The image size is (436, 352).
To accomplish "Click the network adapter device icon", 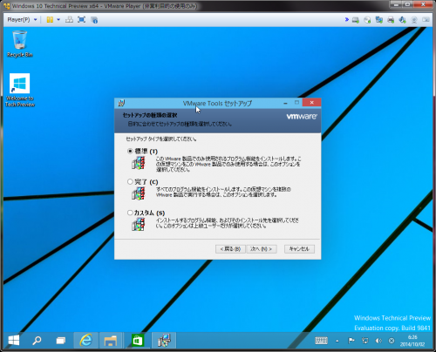I will [379, 20].
